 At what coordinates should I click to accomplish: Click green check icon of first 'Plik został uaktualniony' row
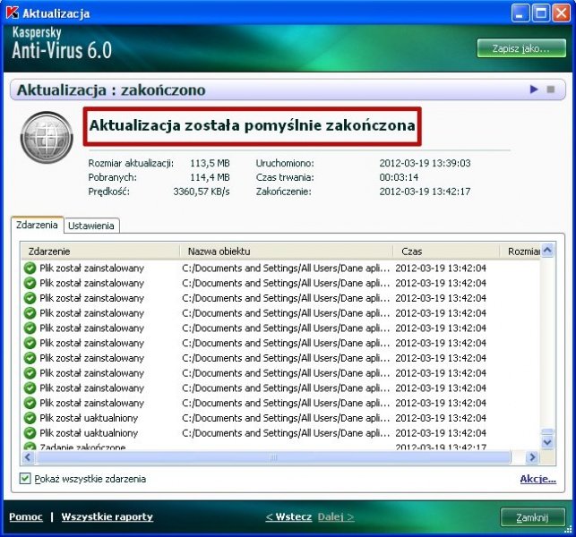[x=30, y=418]
